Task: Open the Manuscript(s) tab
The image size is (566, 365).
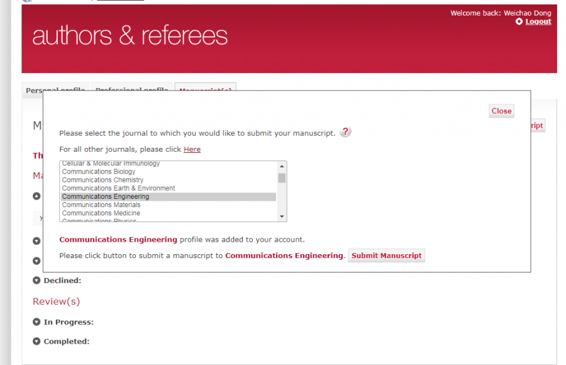Action: (206, 87)
